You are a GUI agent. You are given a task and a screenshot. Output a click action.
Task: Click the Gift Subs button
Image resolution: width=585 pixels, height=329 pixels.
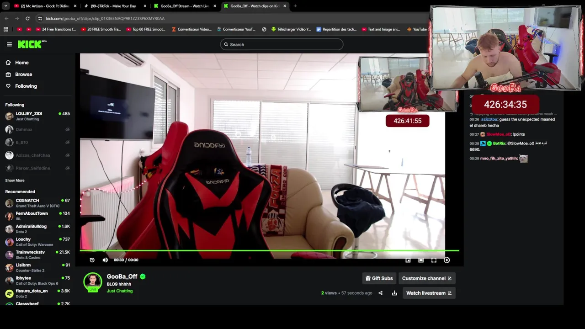pos(379,278)
